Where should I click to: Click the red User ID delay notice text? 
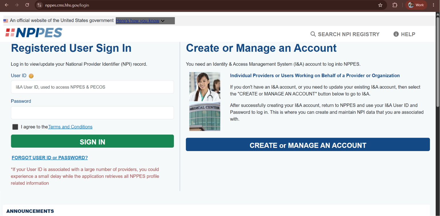point(85,176)
